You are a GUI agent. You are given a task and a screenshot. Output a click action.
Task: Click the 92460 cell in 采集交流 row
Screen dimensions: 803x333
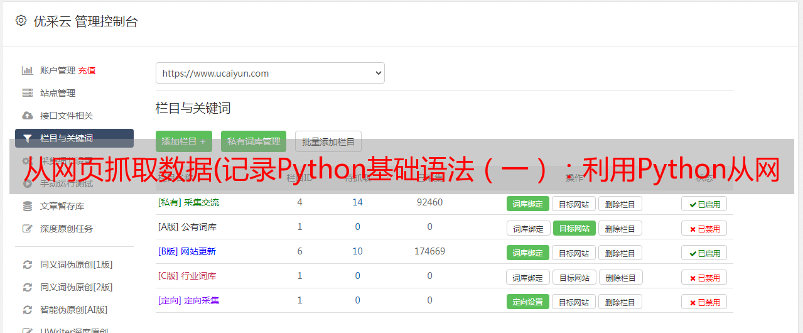tap(429, 202)
